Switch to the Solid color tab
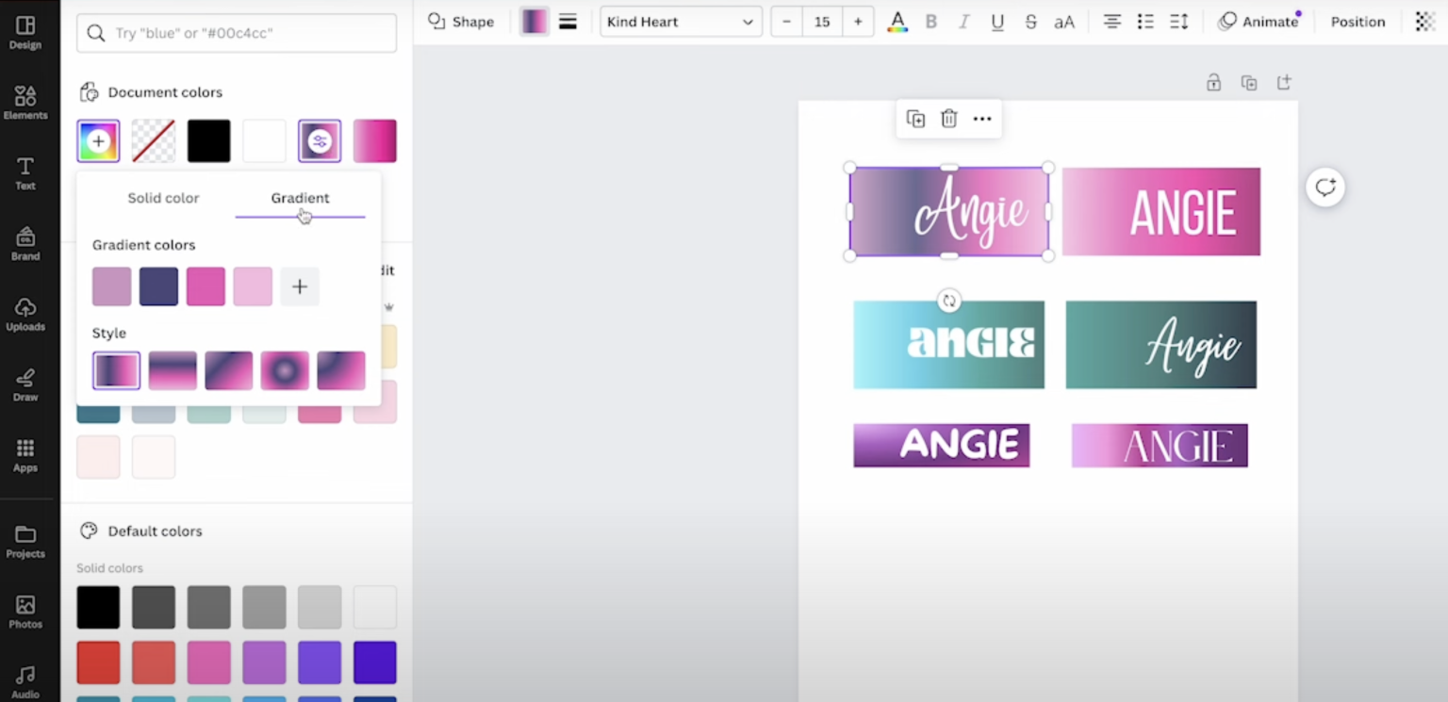1448x702 pixels. point(163,198)
